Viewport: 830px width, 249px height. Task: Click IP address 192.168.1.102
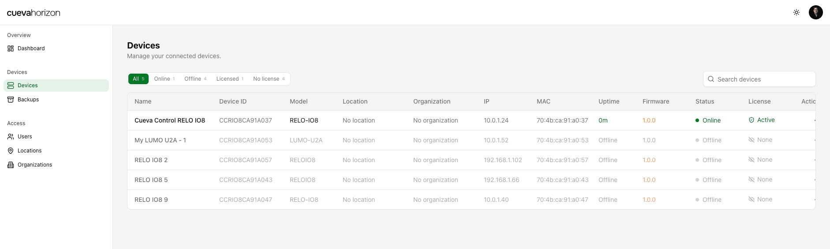(503, 160)
